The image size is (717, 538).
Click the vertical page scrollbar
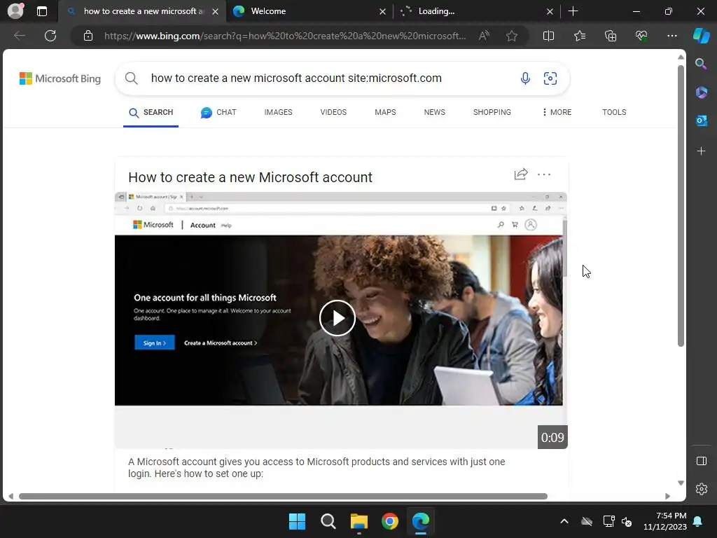point(681,206)
